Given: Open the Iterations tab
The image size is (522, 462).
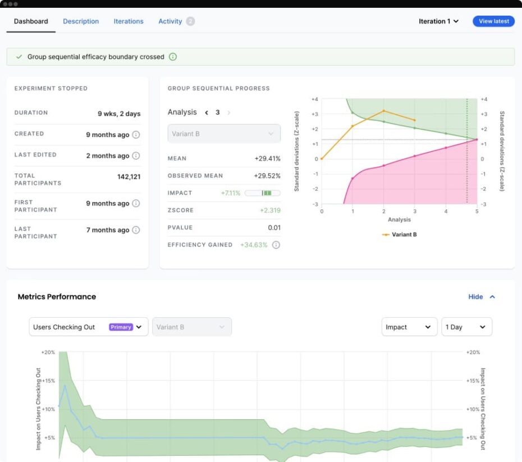Looking at the screenshot, I should pos(128,21).
